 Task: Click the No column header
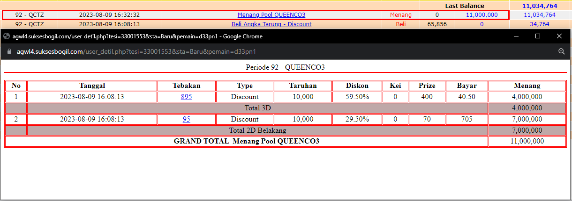(x=16, y=86)
